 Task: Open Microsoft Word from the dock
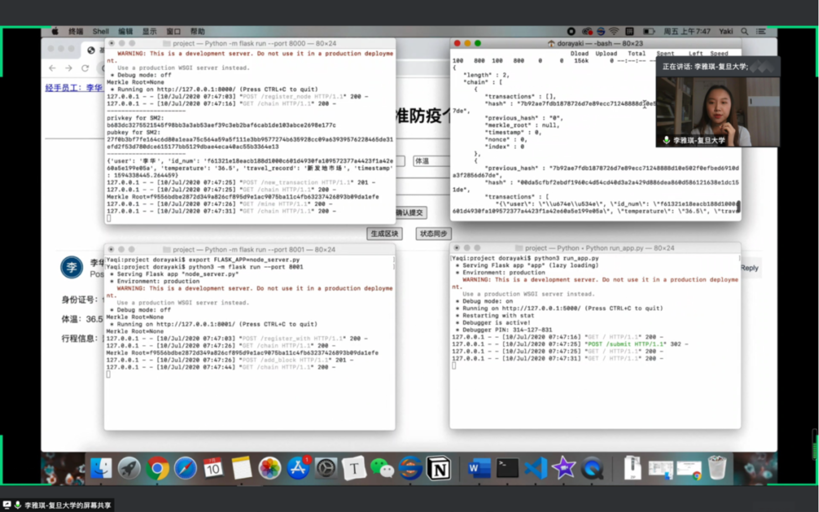pos(479,468)
